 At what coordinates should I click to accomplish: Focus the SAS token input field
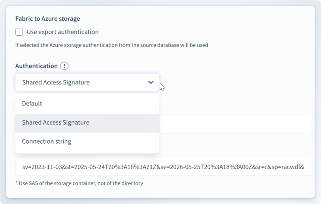tap(163, 167)
